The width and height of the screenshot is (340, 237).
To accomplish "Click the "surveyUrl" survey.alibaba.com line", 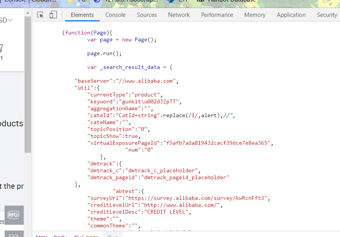I will (x=179, y=198).
